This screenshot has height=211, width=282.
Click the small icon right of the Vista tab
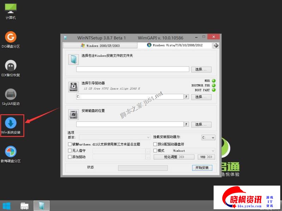click(216, 45)
